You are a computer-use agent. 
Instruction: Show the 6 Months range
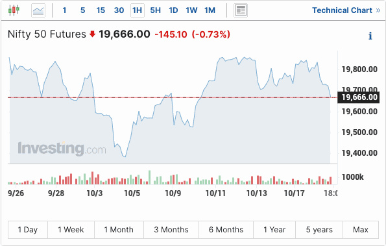[226, 230]
